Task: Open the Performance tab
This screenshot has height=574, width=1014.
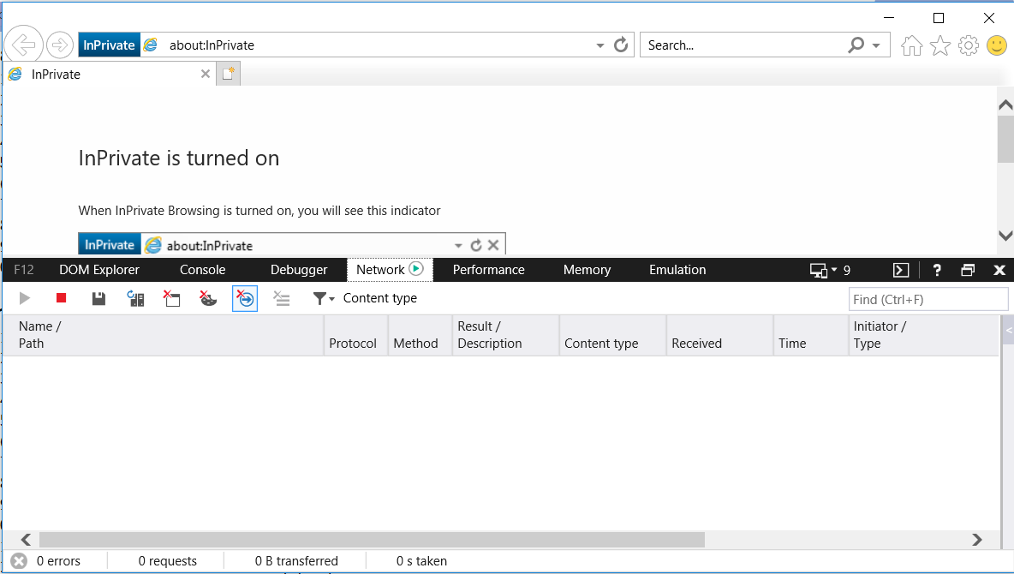Action: tap(489, 270)
